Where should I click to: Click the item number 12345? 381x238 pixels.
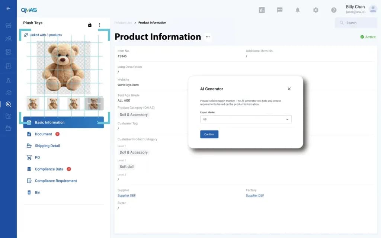[x=122, y=56]
